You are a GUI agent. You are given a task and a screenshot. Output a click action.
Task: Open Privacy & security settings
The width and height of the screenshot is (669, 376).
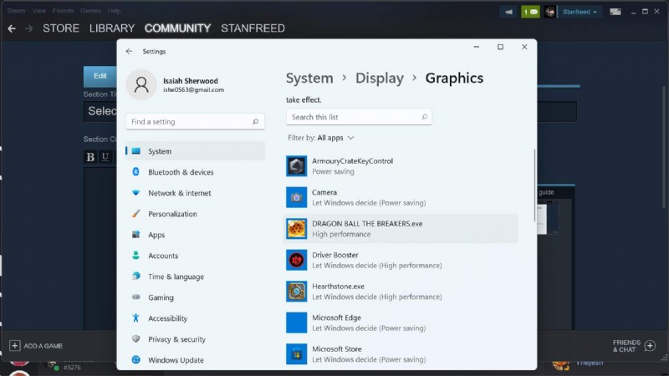(196, 339)
